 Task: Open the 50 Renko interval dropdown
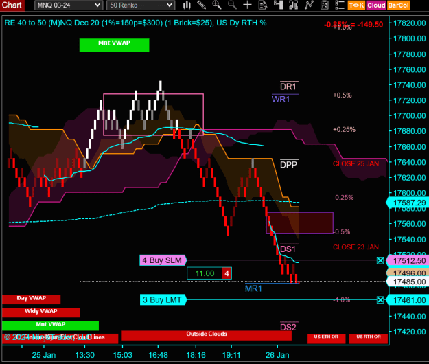pos(141,5)
